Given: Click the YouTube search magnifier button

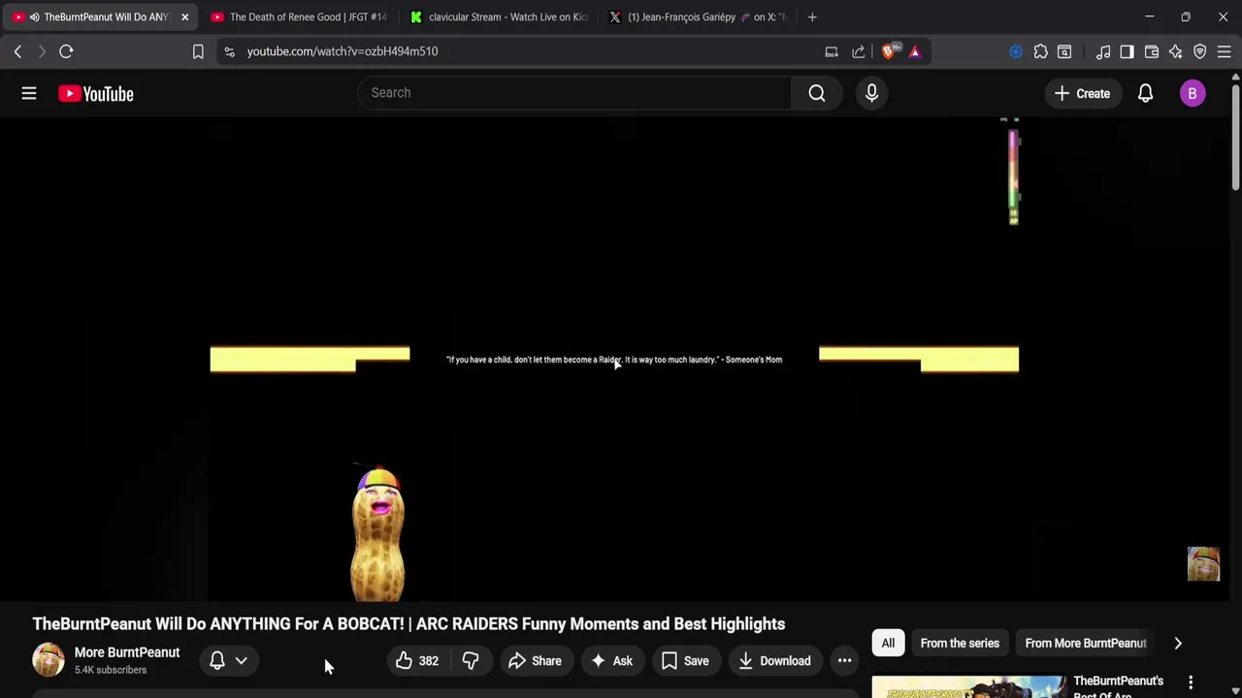Looking at the screenshot, I should (x=817, y=93).
